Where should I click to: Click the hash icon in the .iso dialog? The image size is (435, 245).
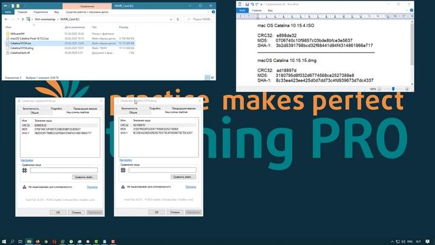coord(24,170)
